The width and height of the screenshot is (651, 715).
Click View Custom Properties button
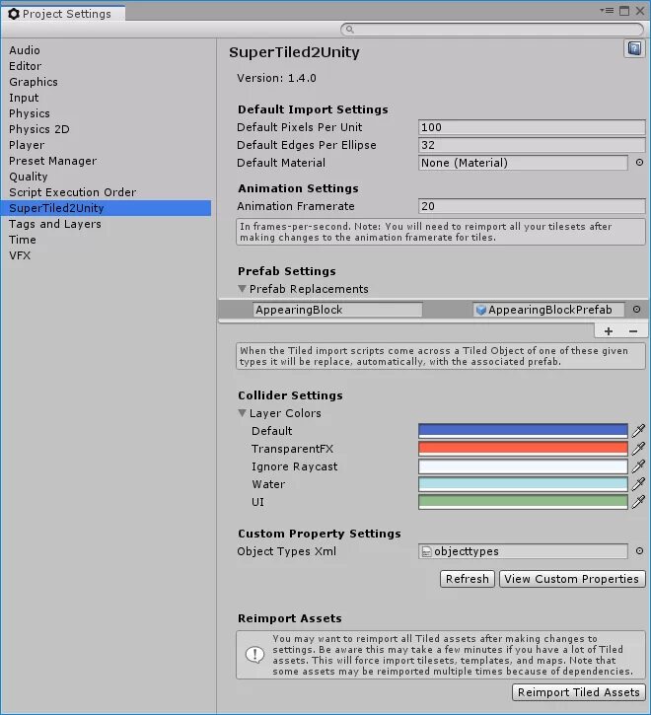(x=572, y=579)
